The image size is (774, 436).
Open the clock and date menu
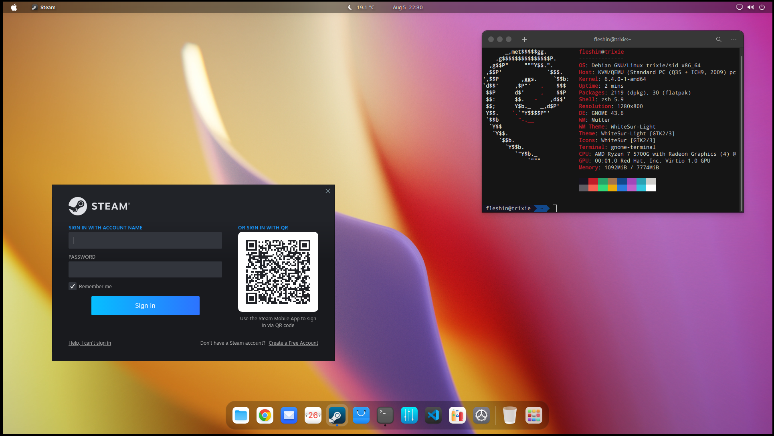407,7
